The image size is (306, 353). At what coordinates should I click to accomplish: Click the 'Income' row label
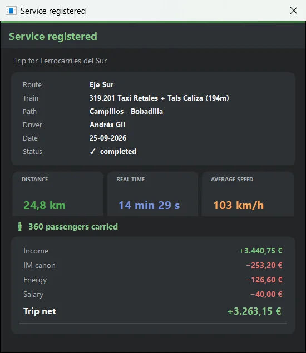(36, 251)
